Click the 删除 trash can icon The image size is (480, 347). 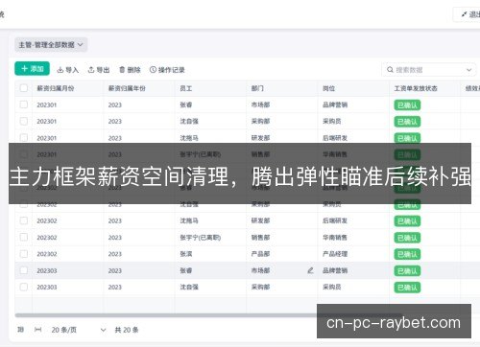pos(122,70)
